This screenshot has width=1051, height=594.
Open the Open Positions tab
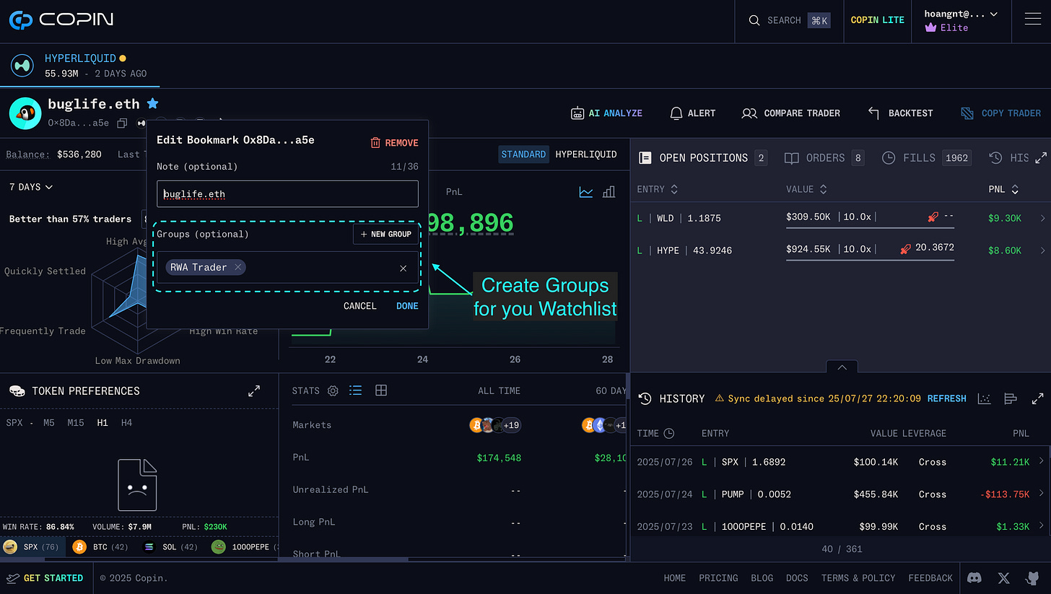click(702, 157)
